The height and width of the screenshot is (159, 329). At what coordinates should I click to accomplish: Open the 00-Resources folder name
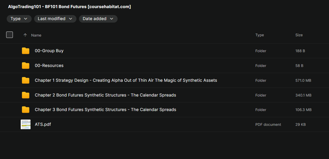point(49,66)
